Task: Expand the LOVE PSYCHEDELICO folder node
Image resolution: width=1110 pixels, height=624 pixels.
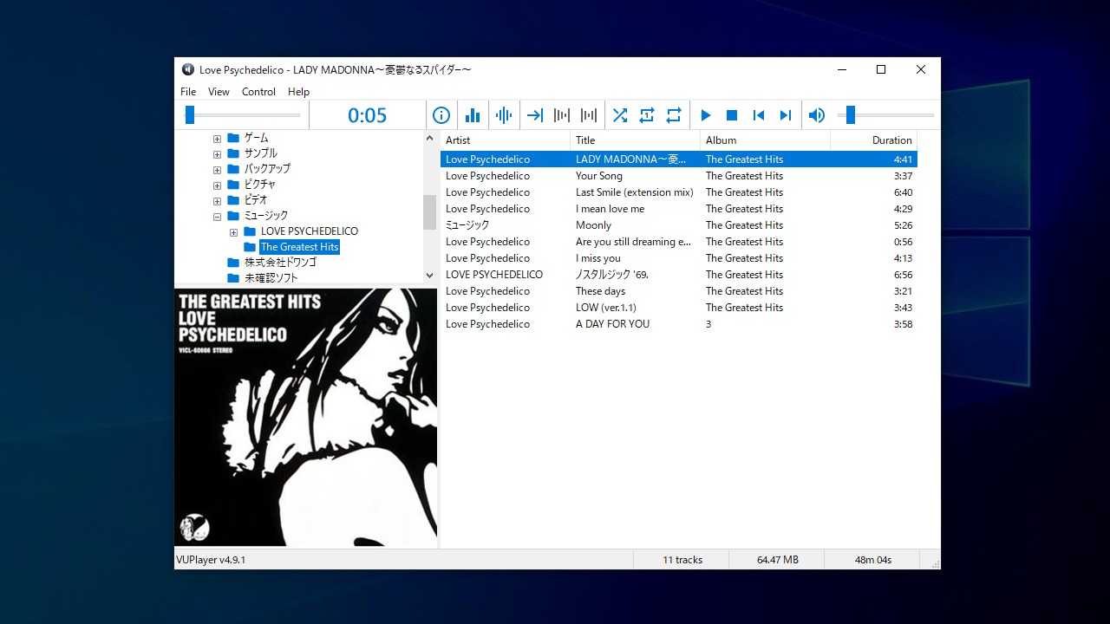Action: (233, 232)
